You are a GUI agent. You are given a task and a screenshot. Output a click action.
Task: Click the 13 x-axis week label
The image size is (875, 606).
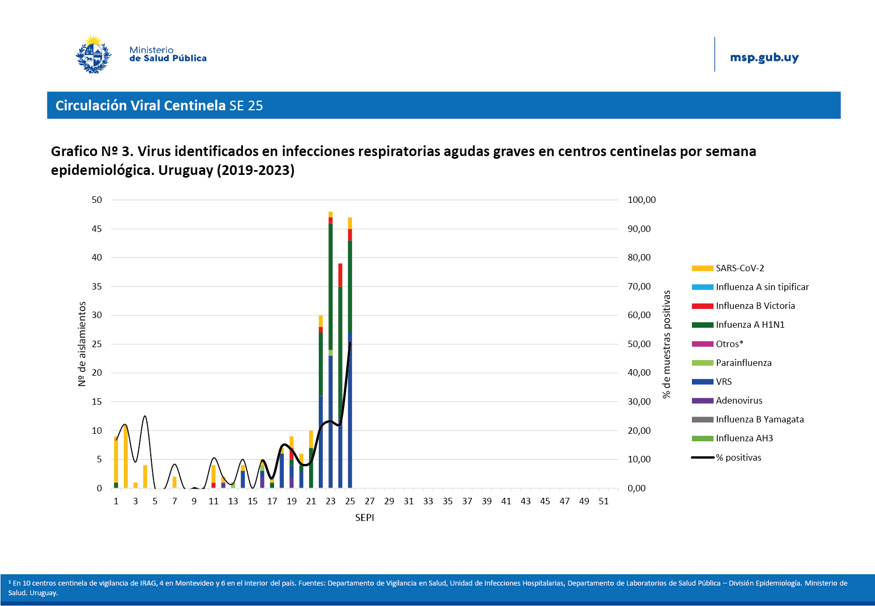233,501
